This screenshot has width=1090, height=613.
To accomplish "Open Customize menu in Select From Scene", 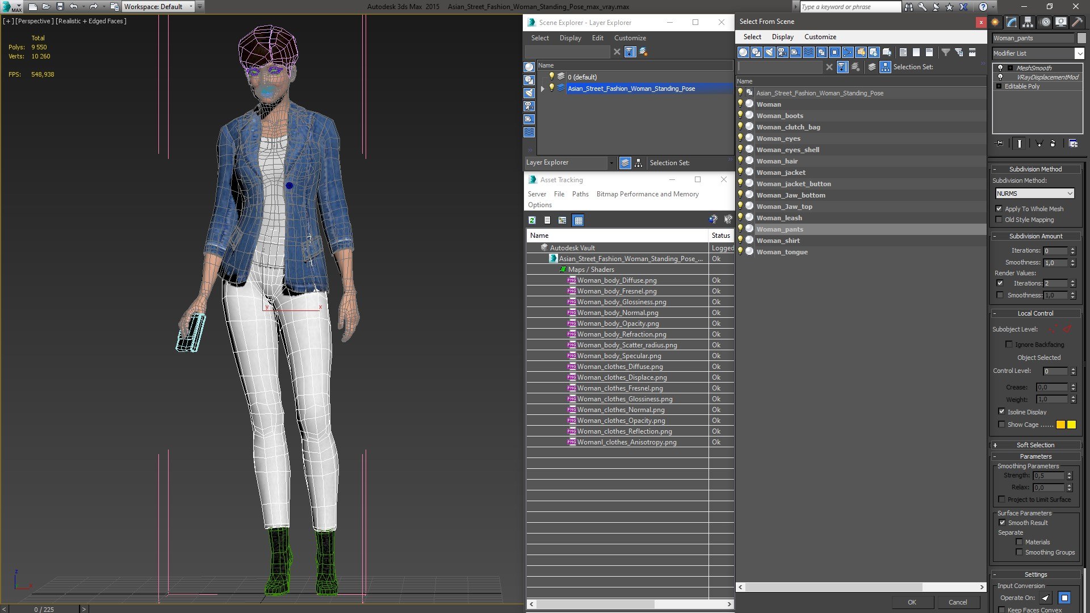I will point(820,37).
